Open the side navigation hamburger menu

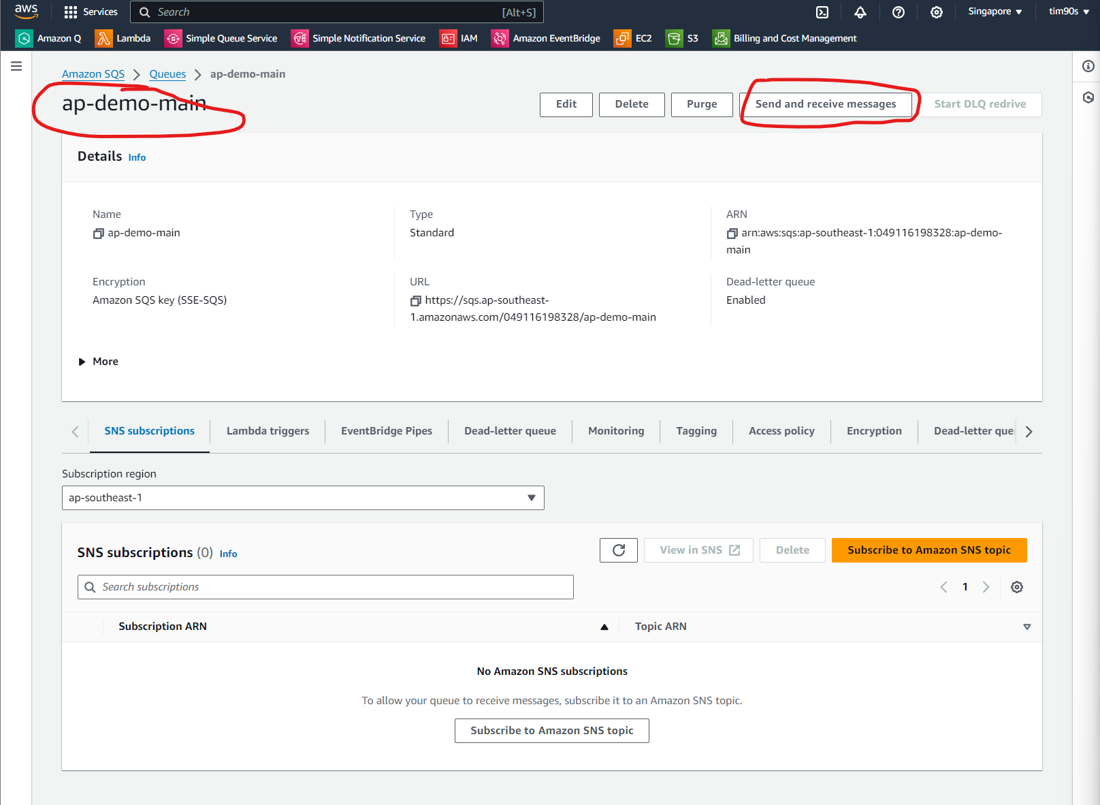click(16, 66)
